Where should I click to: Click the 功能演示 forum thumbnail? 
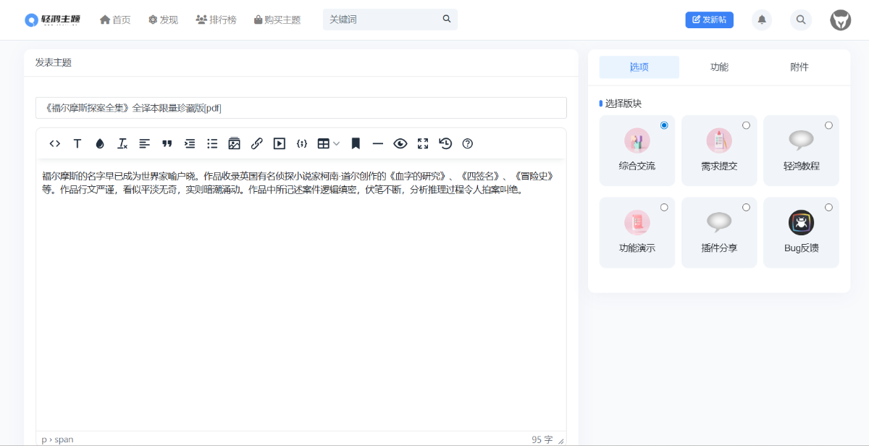[x=637, y=222]
